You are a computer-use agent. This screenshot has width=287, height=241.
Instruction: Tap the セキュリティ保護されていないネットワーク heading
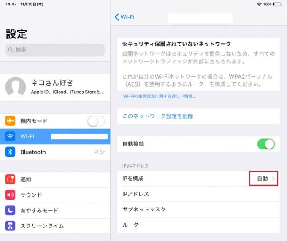(x=176, y=44)
